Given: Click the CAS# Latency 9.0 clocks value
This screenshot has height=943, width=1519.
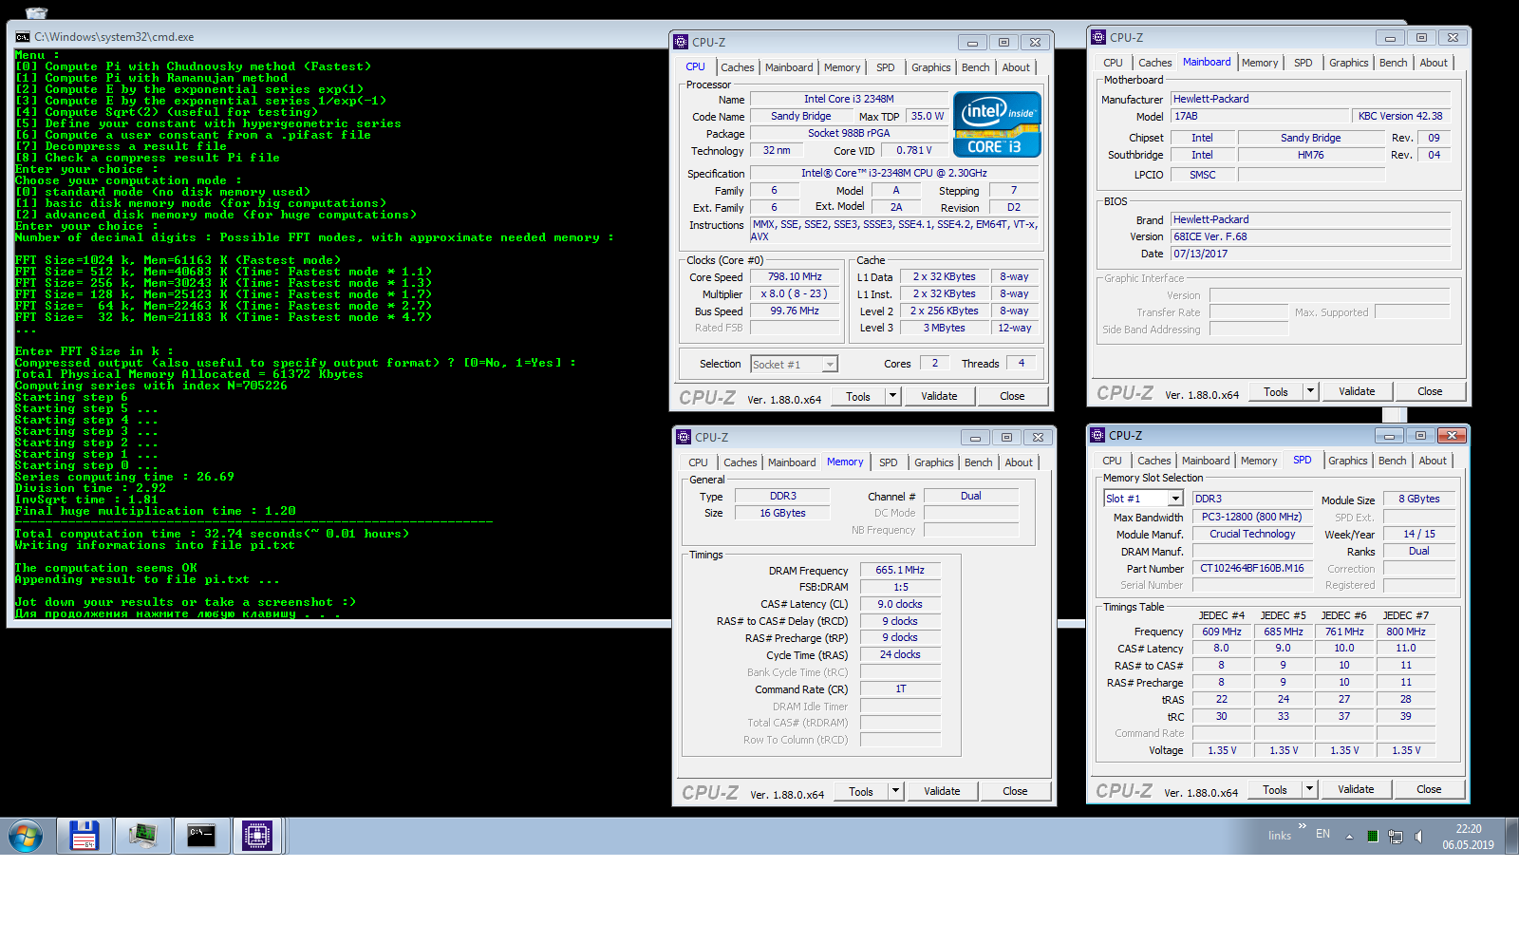Looking at the screenshot, I should pyautogui.click(x=900, y=604).
